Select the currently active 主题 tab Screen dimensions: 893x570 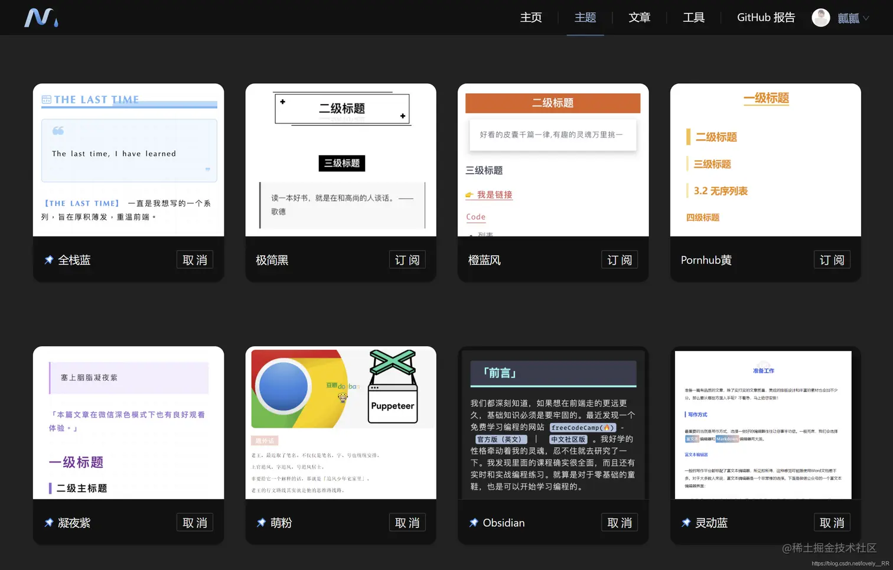585,18
